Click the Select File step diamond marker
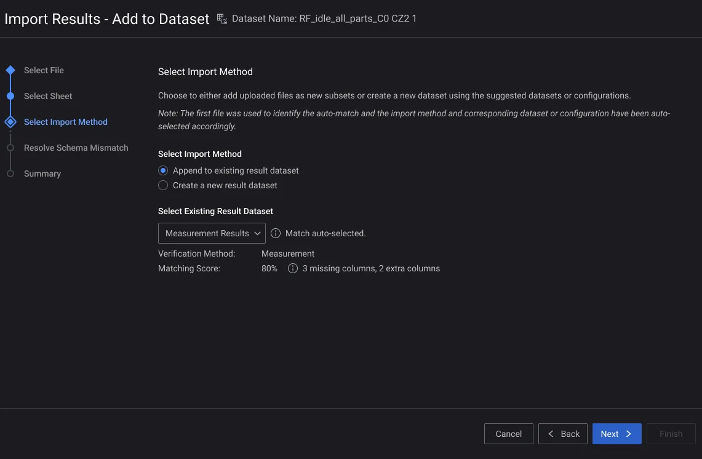This screenshot has width=702, height=459. coord(10,70)
